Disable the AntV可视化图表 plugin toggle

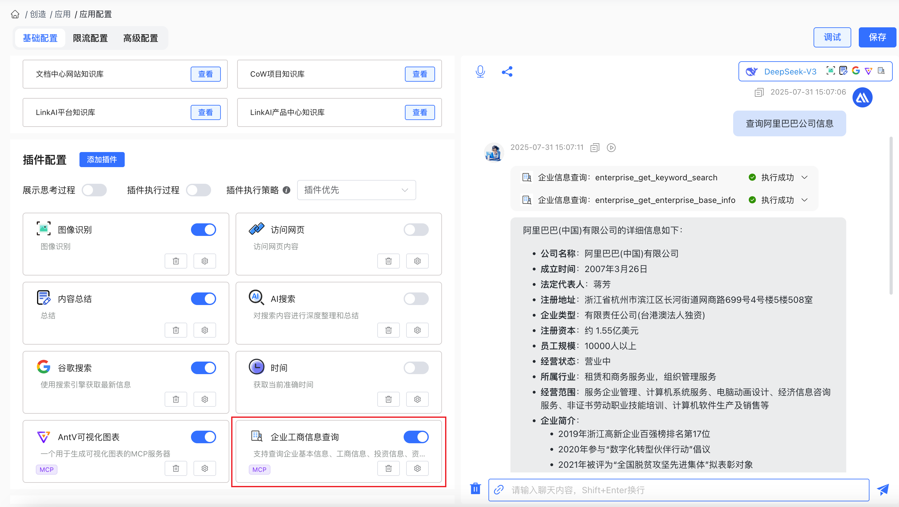click(x=204, y=437)
